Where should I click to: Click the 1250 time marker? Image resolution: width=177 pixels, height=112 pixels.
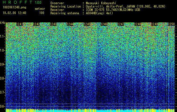coord(171,24)
